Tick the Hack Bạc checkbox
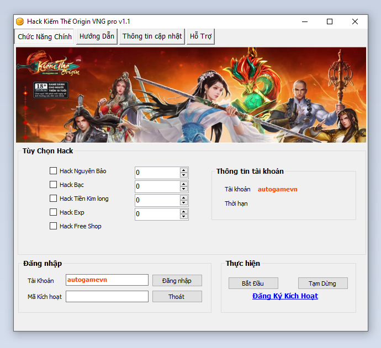The image size is (381, 348). tap(54, 185)
